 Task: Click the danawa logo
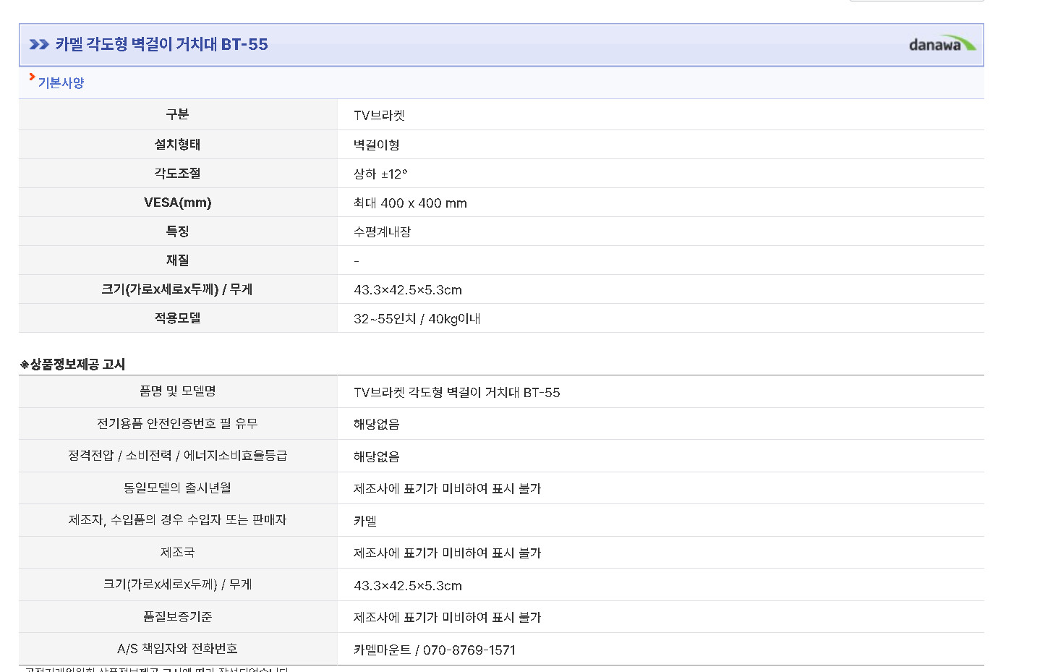[942, 43]
